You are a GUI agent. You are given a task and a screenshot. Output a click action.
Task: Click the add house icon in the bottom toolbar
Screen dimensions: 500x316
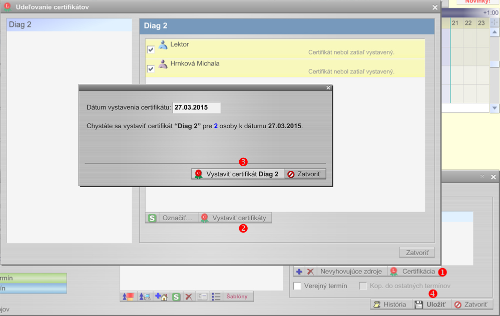coord(161,297)
